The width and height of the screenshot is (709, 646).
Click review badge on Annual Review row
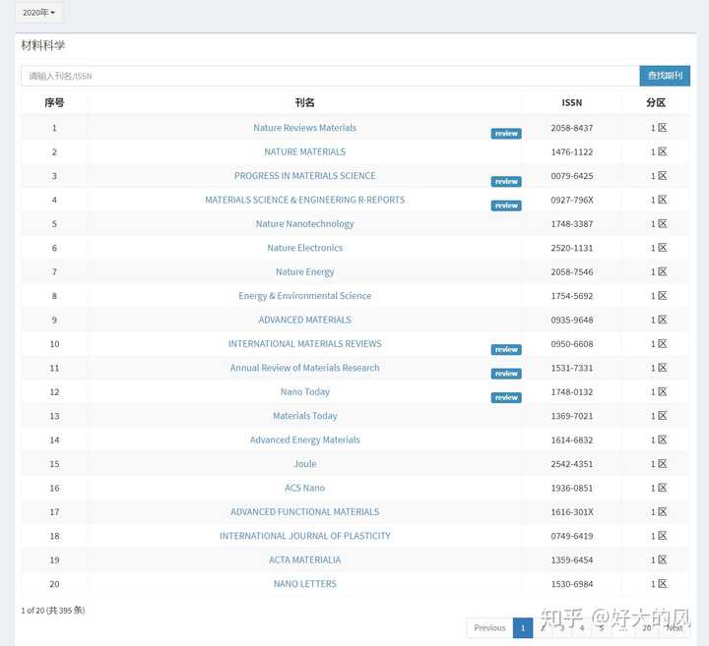(506, 374)
